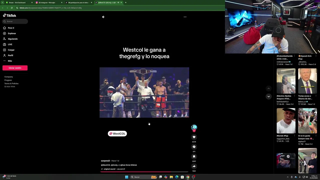
Task: Open sorpresit profile from the username
Action: tap(105, 161)
